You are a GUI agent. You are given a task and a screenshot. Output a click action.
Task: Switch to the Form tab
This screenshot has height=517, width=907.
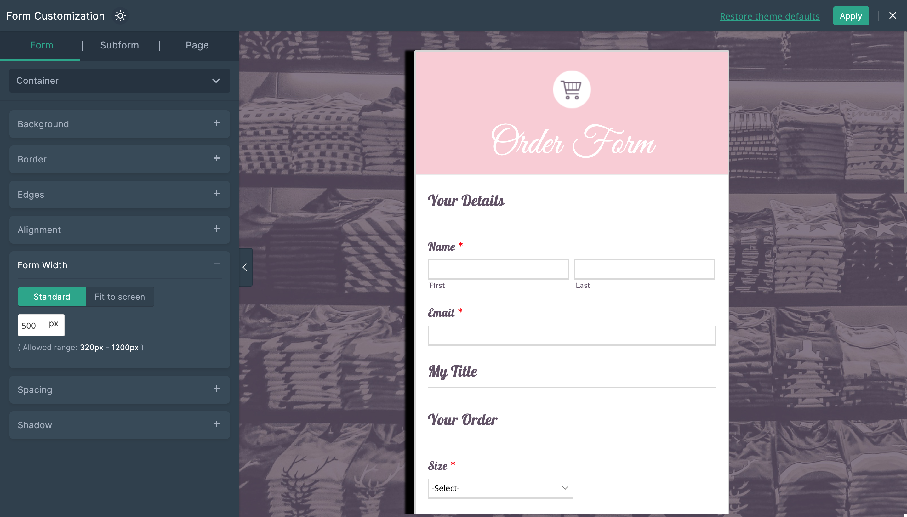click(42, 45)
